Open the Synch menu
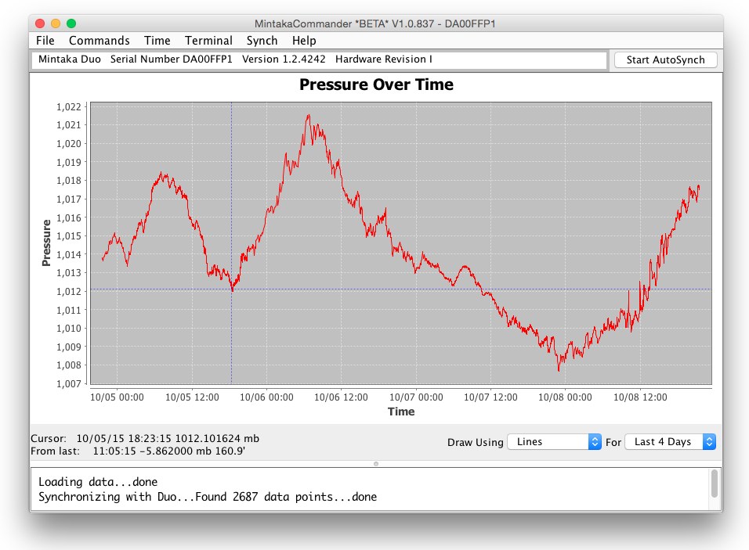 pos(262,41)
